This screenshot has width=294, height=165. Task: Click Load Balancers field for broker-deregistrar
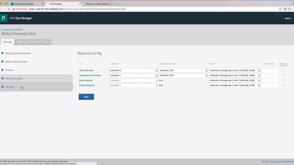[270, 85]
